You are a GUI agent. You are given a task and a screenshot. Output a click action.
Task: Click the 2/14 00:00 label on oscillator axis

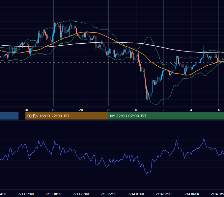click(x=136, y=194)
